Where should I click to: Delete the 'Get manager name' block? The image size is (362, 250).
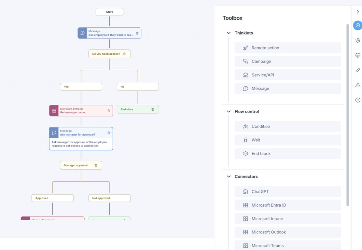coord(109,111)
